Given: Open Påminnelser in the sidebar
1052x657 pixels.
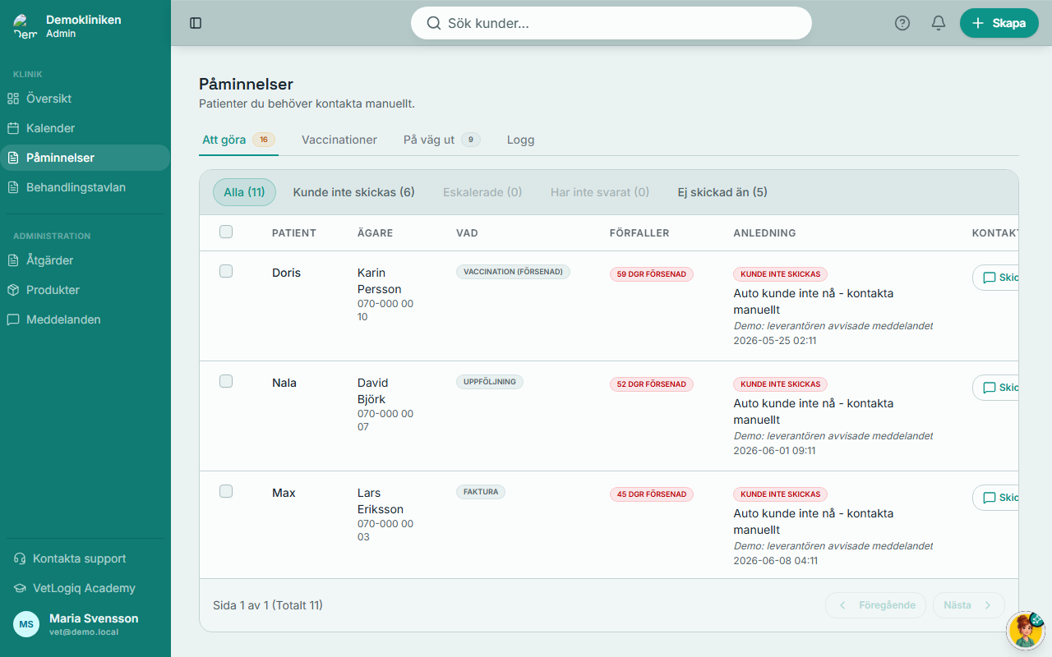Looking at the screenshot, I should point(85,158).
